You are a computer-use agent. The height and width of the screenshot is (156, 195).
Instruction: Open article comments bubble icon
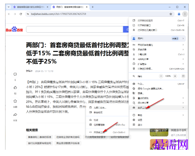(x=15, y=74)
